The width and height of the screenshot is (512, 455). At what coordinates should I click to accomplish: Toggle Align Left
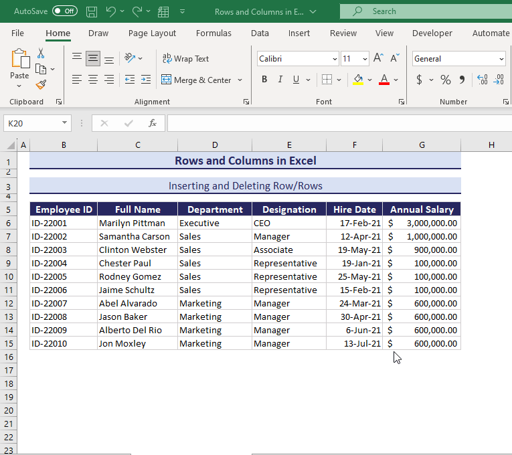click(x=77, y=80)
